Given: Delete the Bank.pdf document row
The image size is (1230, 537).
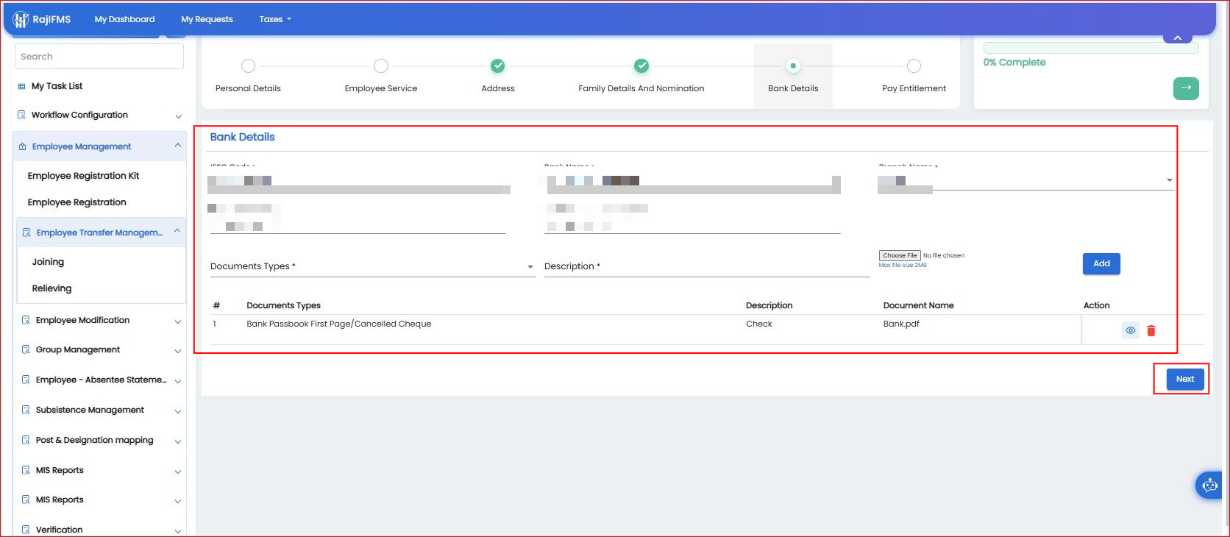Looking at the screenshot, I should coord(1151,331).
